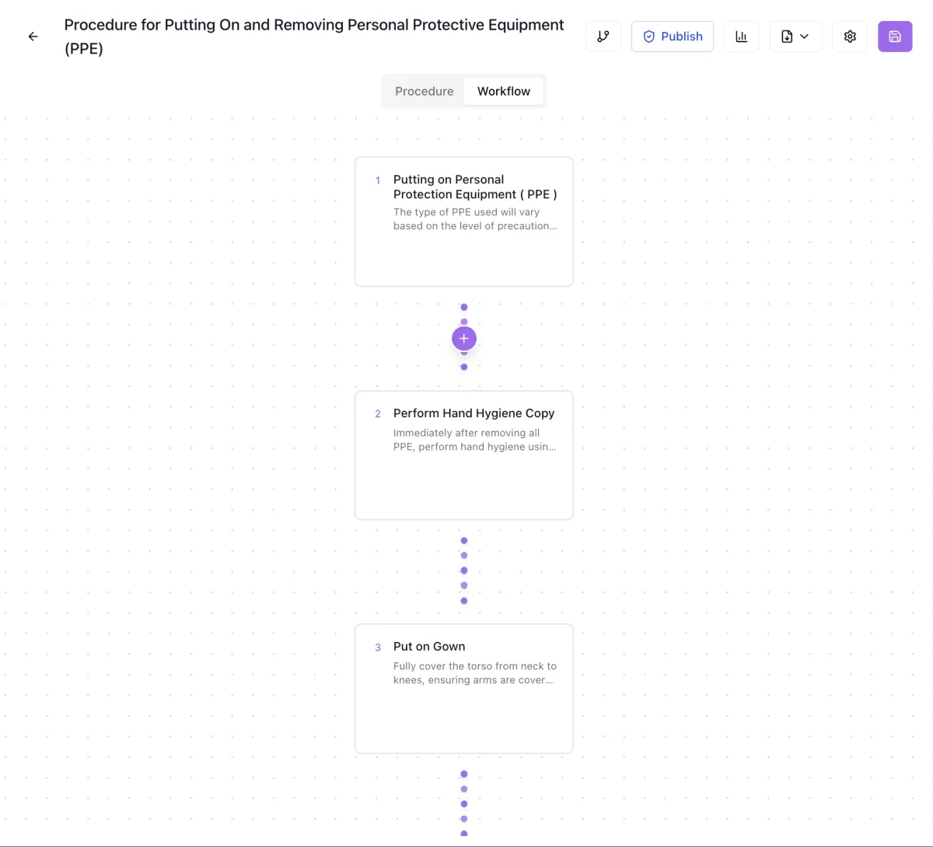Click the back arrow next to the title
This screenshot has width=933, height=847.
click(x=33, y=37)
